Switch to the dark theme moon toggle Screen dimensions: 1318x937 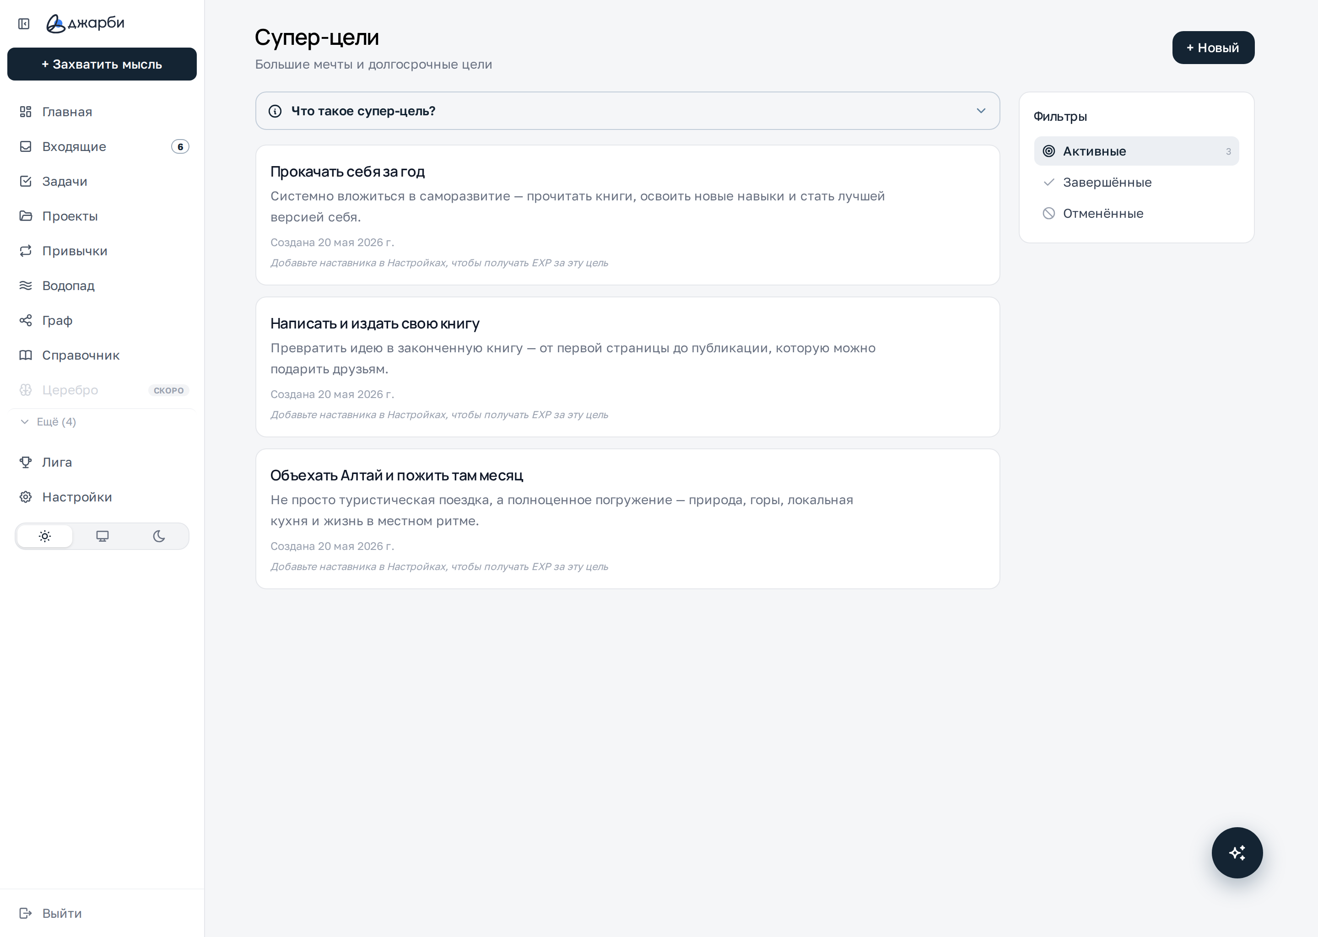[x=159, y=536]
